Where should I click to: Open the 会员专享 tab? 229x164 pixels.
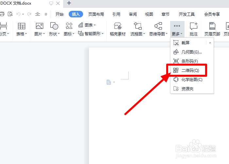click(212, 14)
